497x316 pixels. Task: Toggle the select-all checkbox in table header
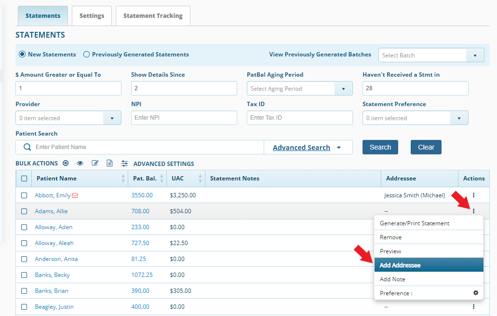[24, 179]
